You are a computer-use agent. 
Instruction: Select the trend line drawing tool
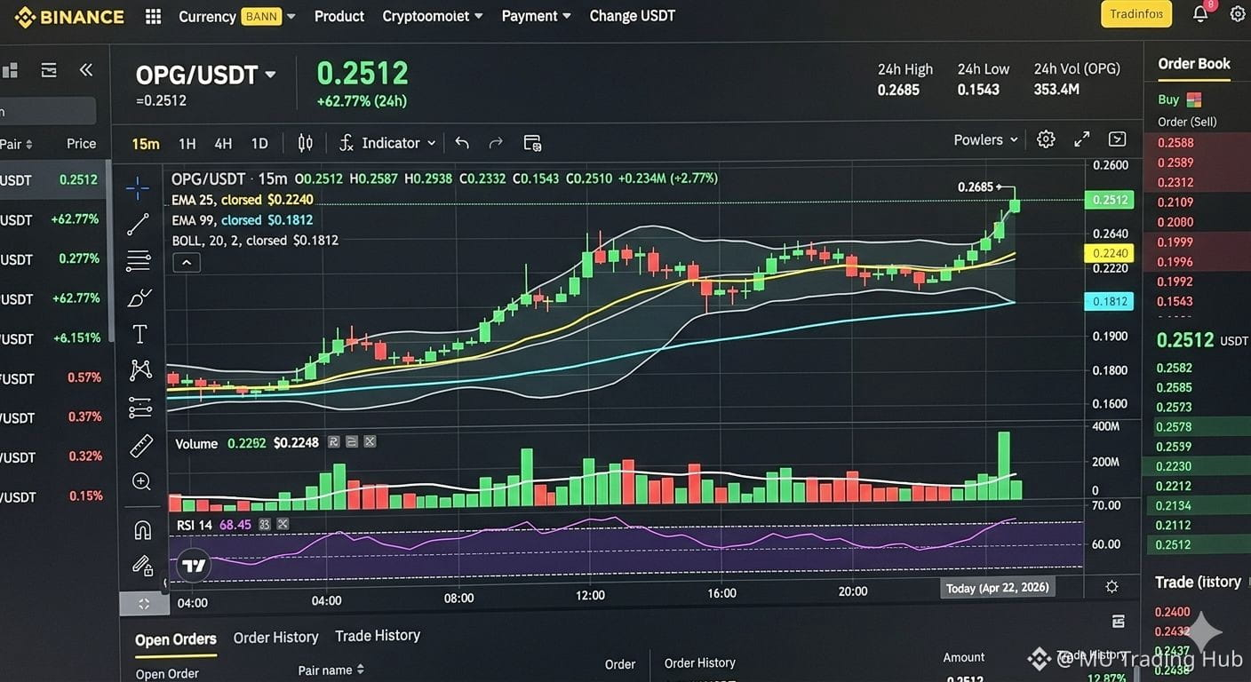pyautogui.click(x=138, y=224)
